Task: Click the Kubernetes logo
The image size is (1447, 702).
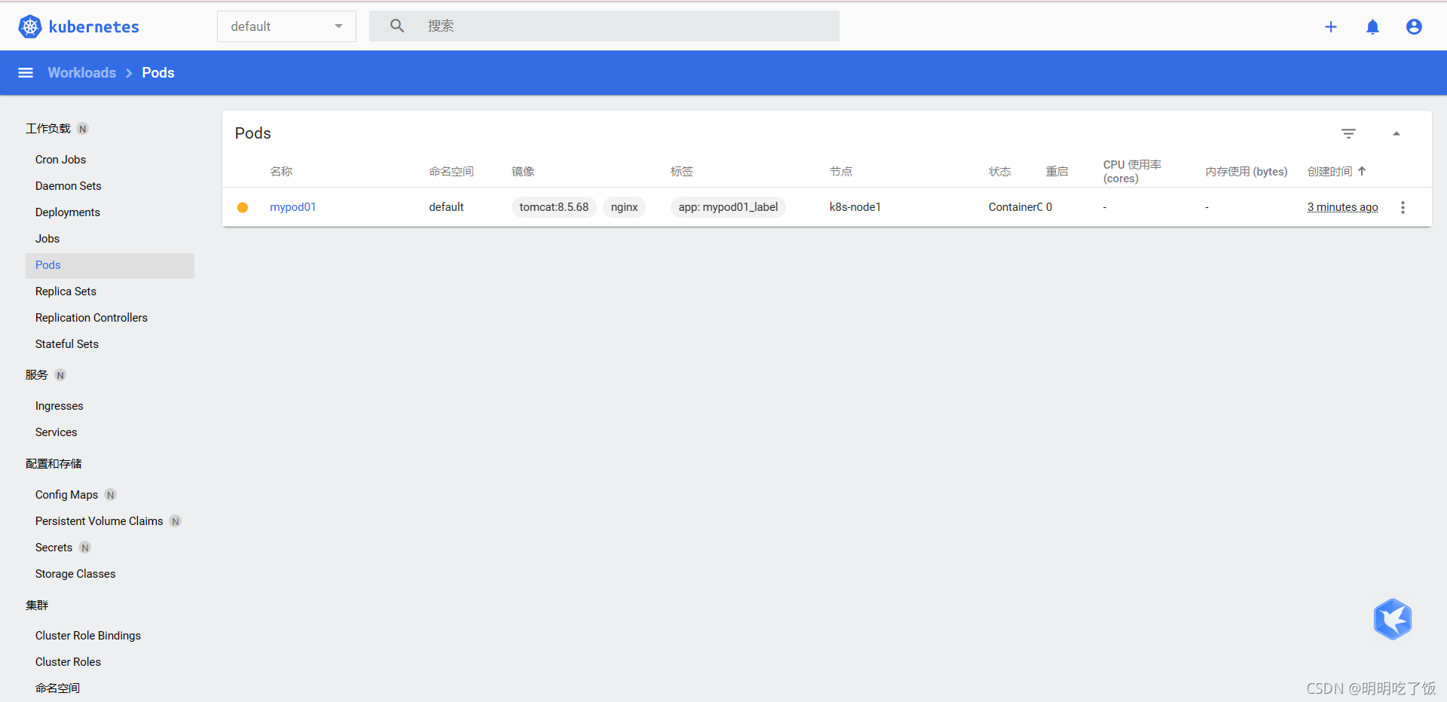Action: 30,26
